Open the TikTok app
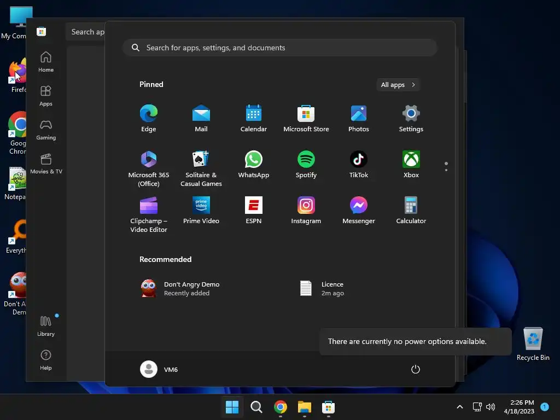This screenshot has height=420, width=560. coord(359,165)
